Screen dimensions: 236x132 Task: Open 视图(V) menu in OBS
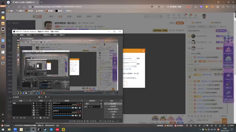[x=29, y=35]
